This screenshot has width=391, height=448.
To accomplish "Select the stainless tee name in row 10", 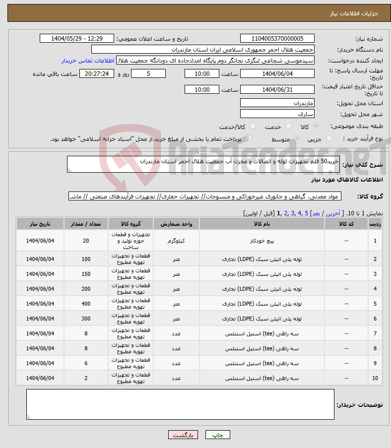I will point(262,378).
